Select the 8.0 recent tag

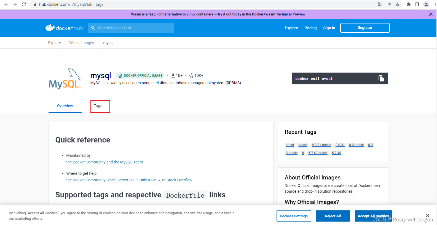(370, 145)
